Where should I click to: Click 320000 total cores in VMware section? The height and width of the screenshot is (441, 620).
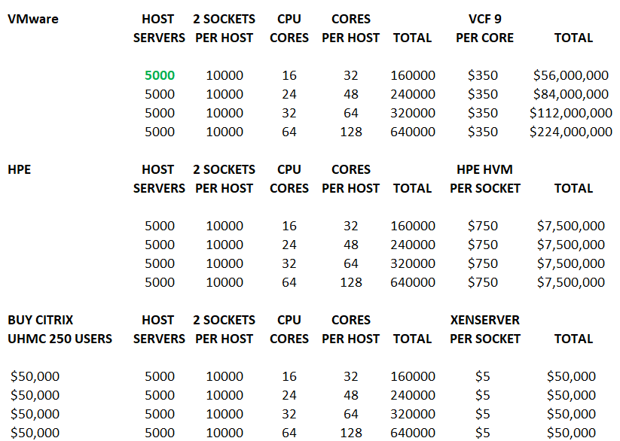click(x=413, y=113)
